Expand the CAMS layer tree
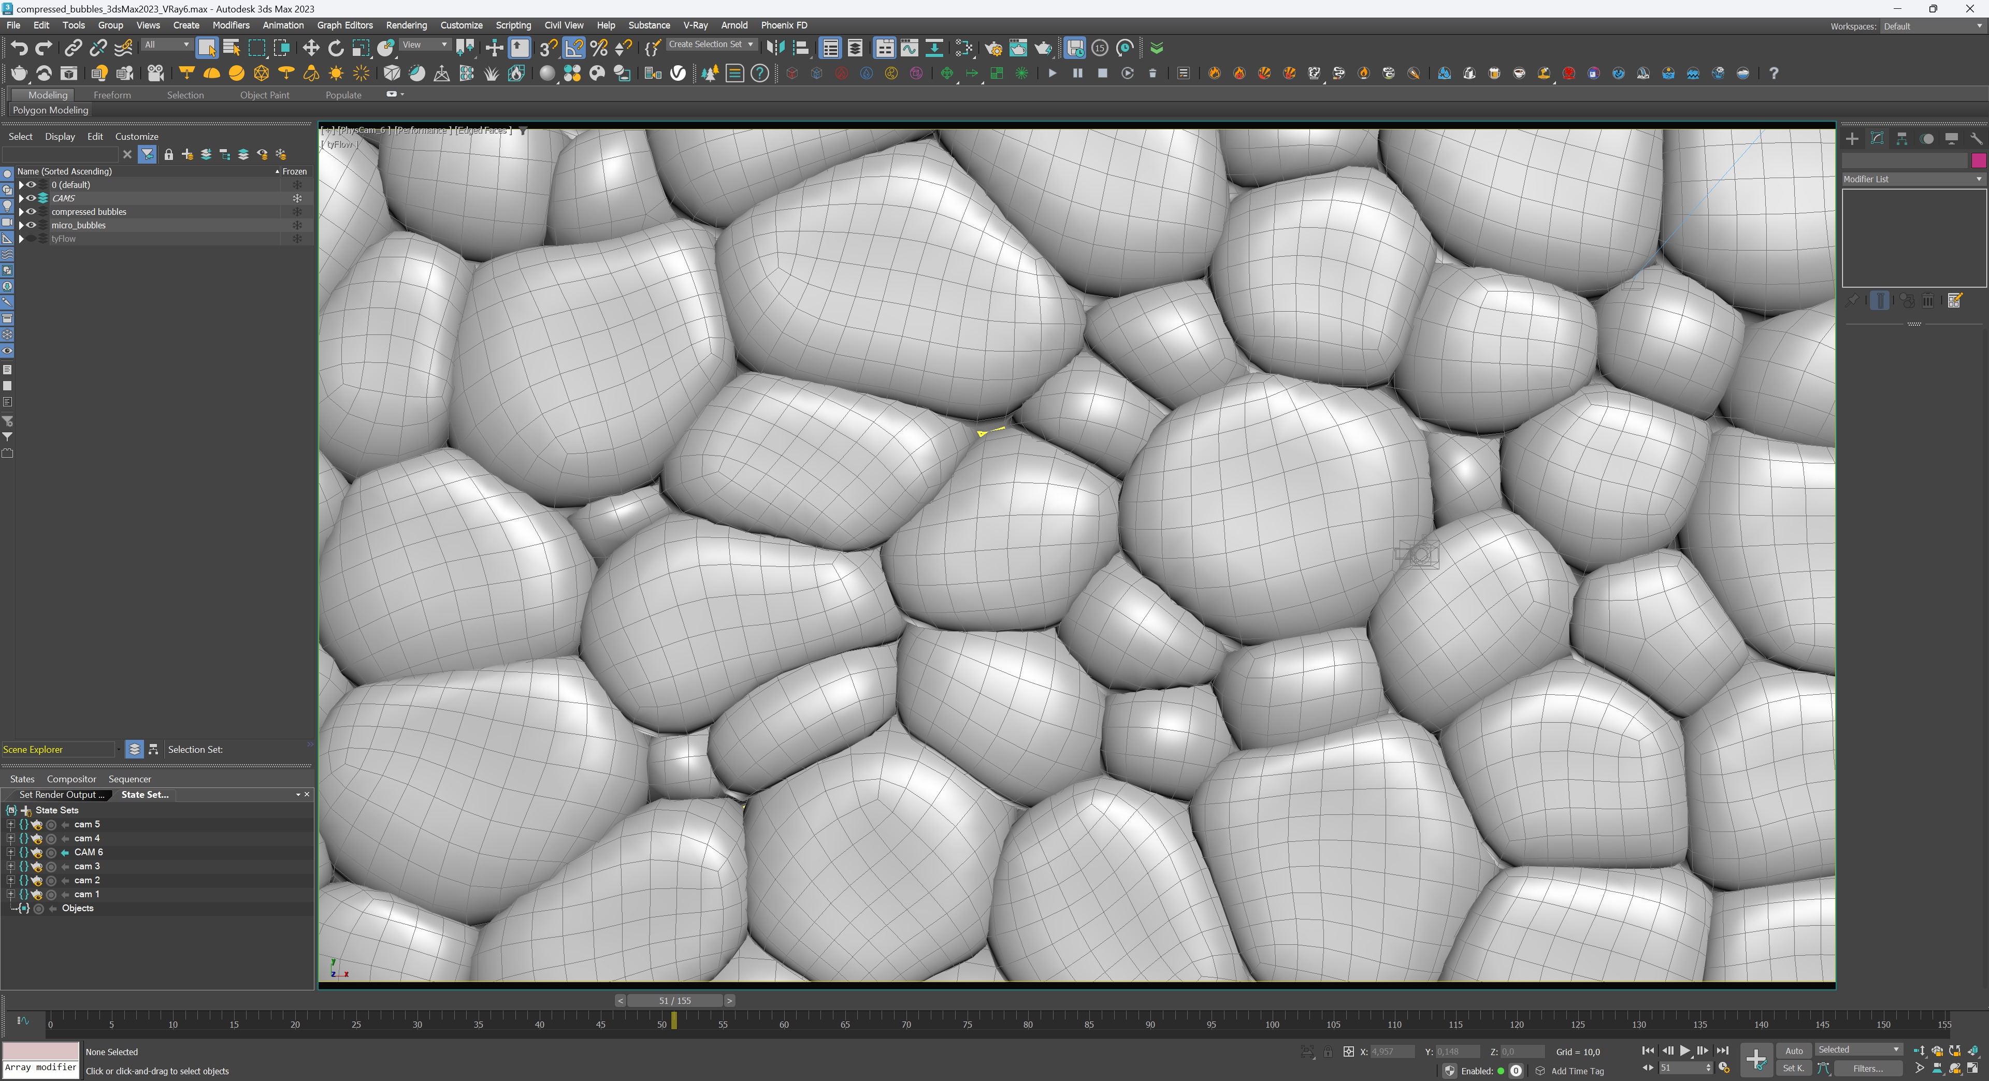The width and height of the screenshot is (1989, 1081). click(x=22, y=198)
